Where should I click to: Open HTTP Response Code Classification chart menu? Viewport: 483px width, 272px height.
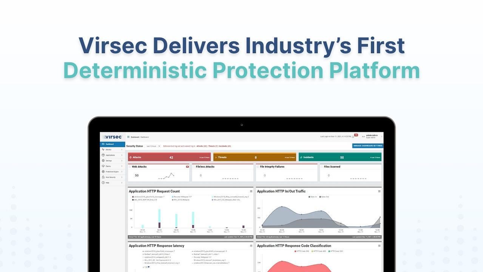[380, 246]
